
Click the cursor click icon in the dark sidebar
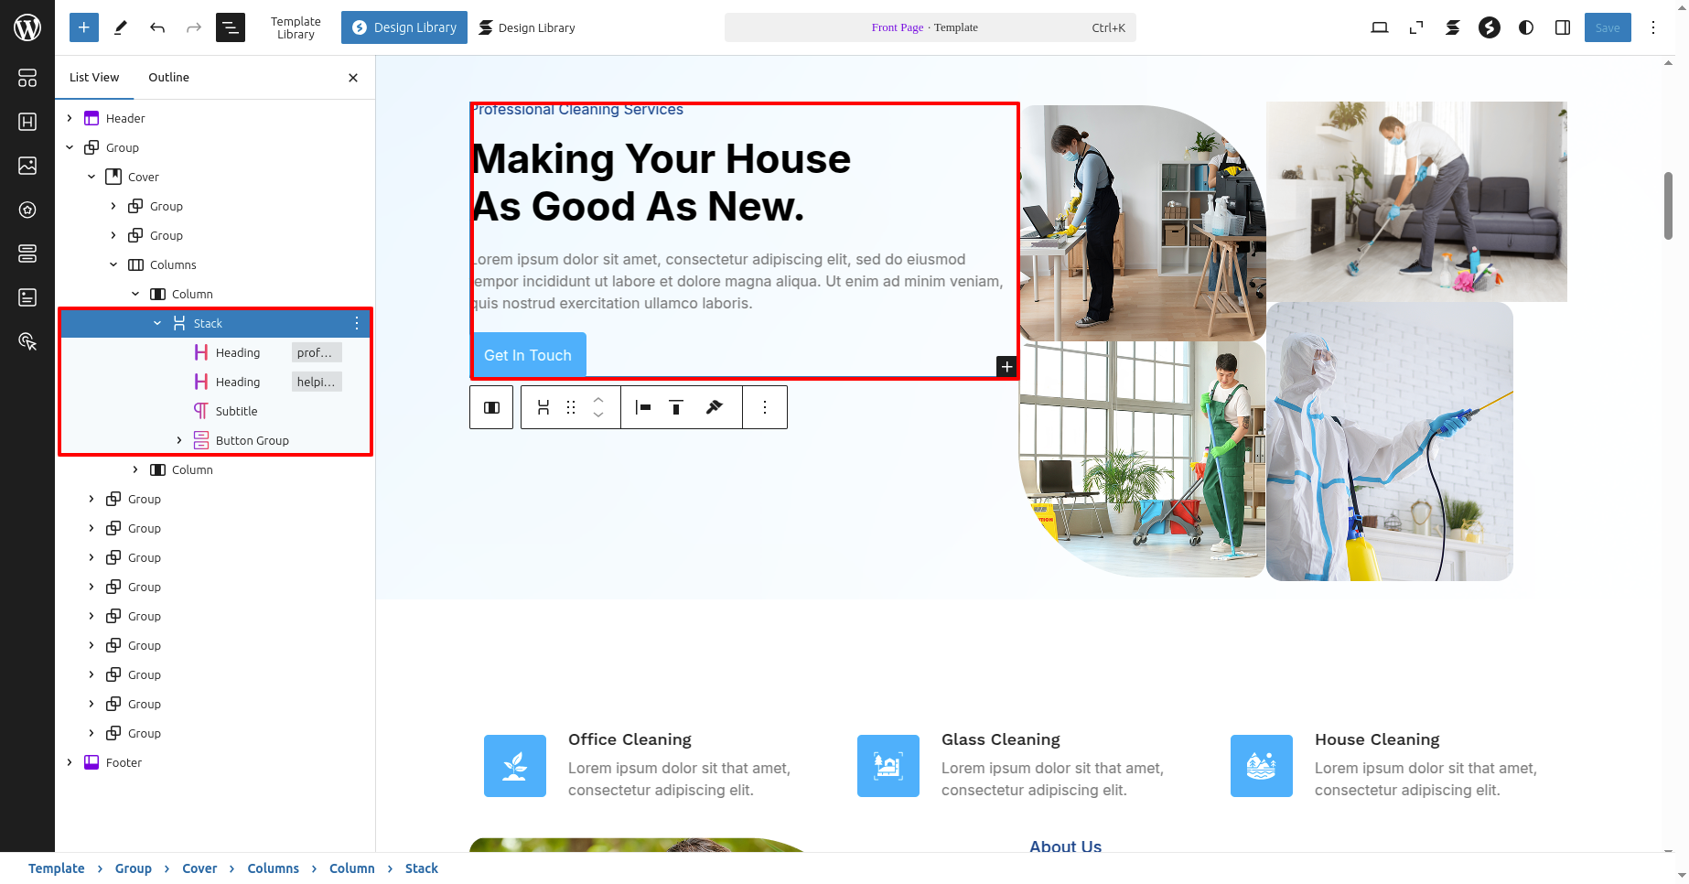27,341
